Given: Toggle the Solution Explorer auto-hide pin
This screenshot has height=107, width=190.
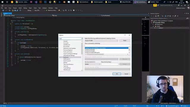Looking at the screenshot, I should pos(187,13).
